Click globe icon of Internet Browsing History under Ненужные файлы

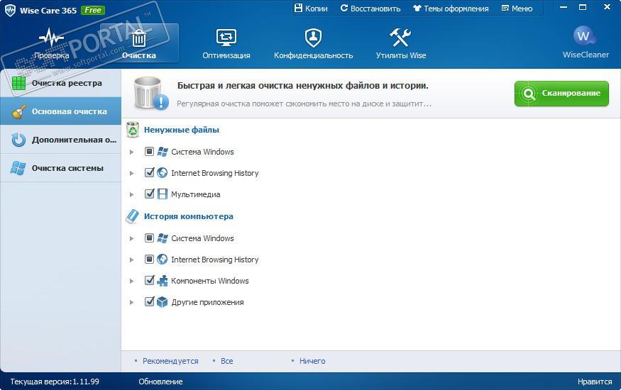(163, 173)
